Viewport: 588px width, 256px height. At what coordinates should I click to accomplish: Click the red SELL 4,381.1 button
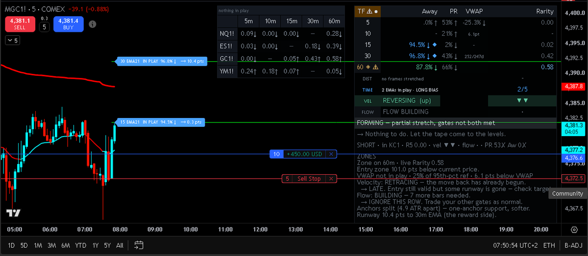(20, 24)
